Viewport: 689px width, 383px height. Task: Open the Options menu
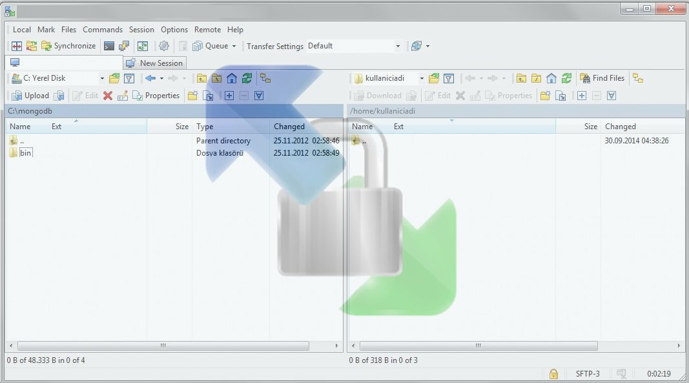tap(174, 30)
